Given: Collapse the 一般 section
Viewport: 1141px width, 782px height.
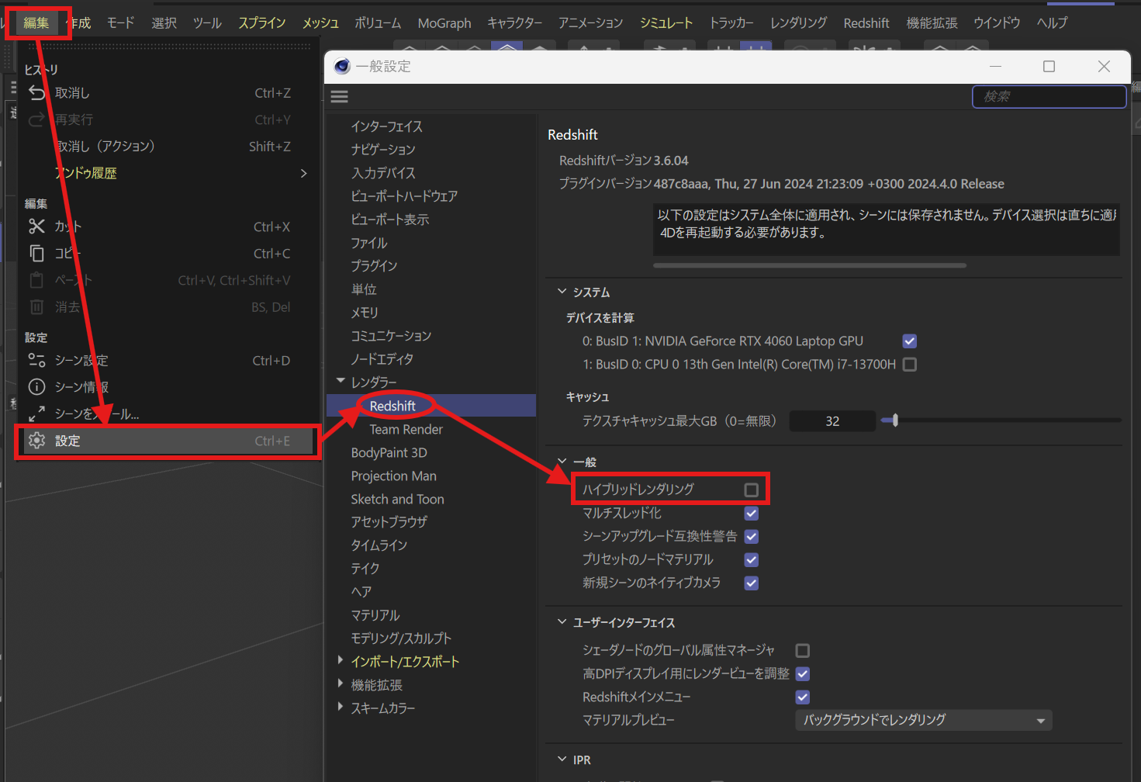Looking at the screenshot, I should click(562, 462).
